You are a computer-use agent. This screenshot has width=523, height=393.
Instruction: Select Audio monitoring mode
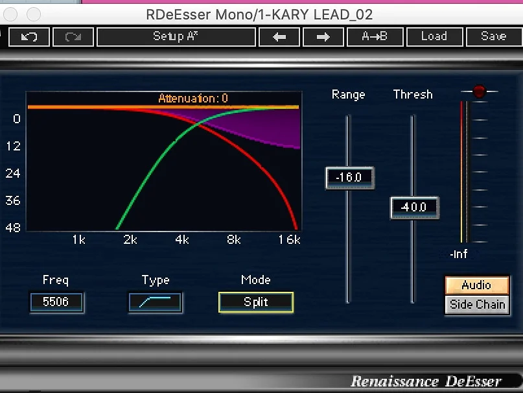(x=477, y=285)
